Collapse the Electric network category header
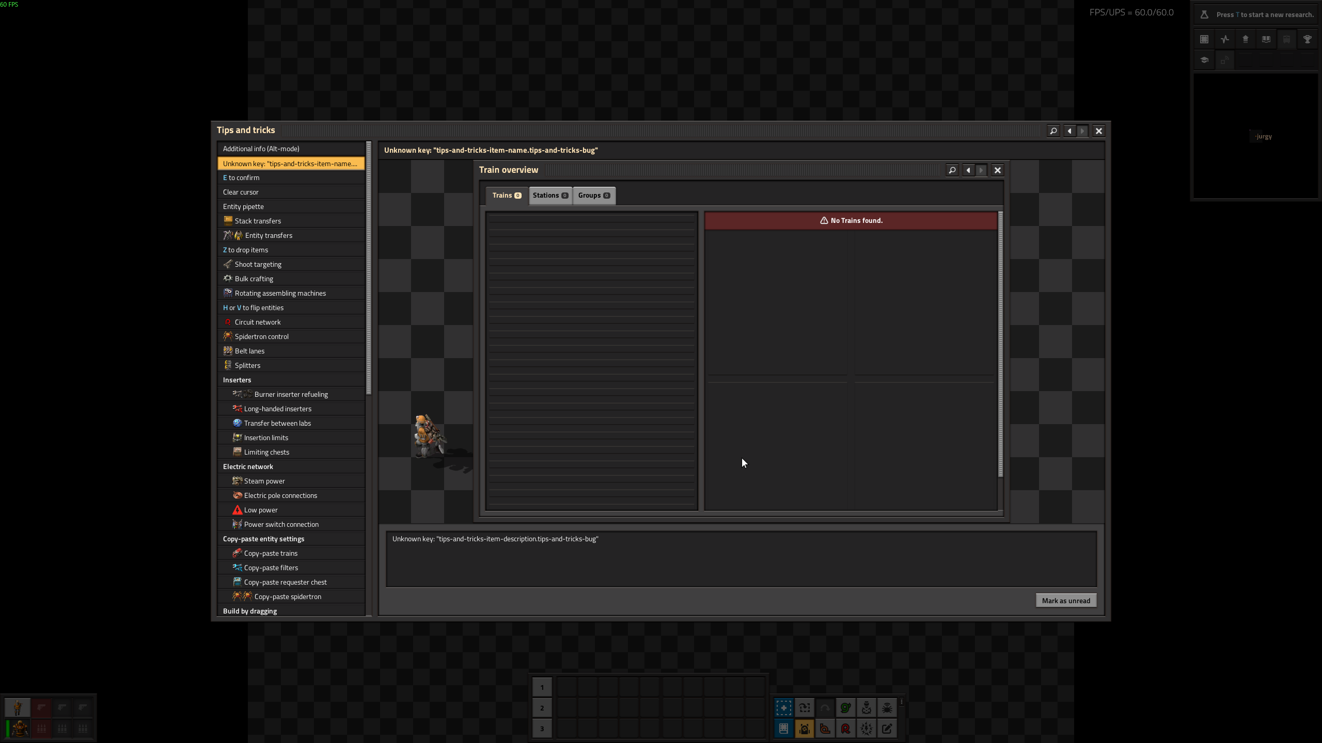Screen dimensions: 1322x743 coord(248,466)
